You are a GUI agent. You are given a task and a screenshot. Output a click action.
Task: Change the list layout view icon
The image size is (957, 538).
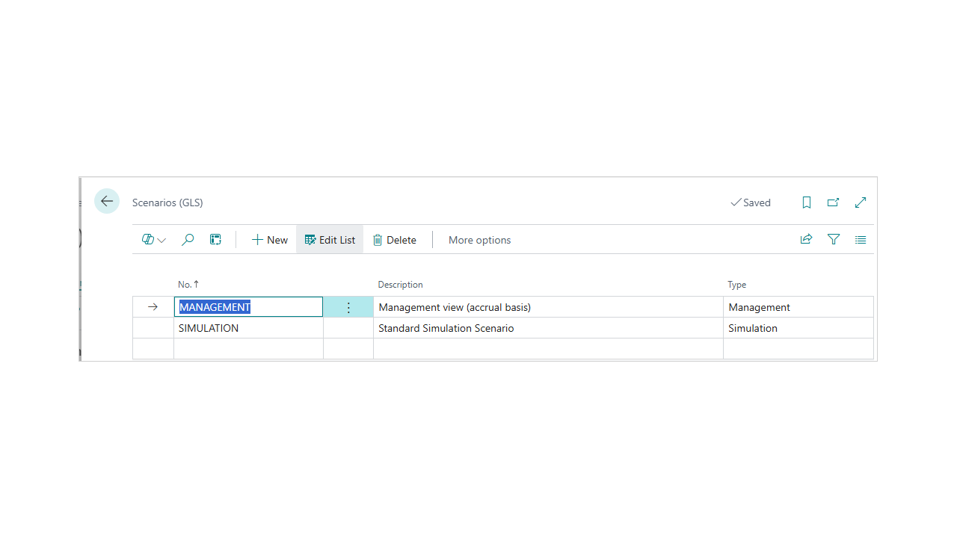(x=861, y=240)
